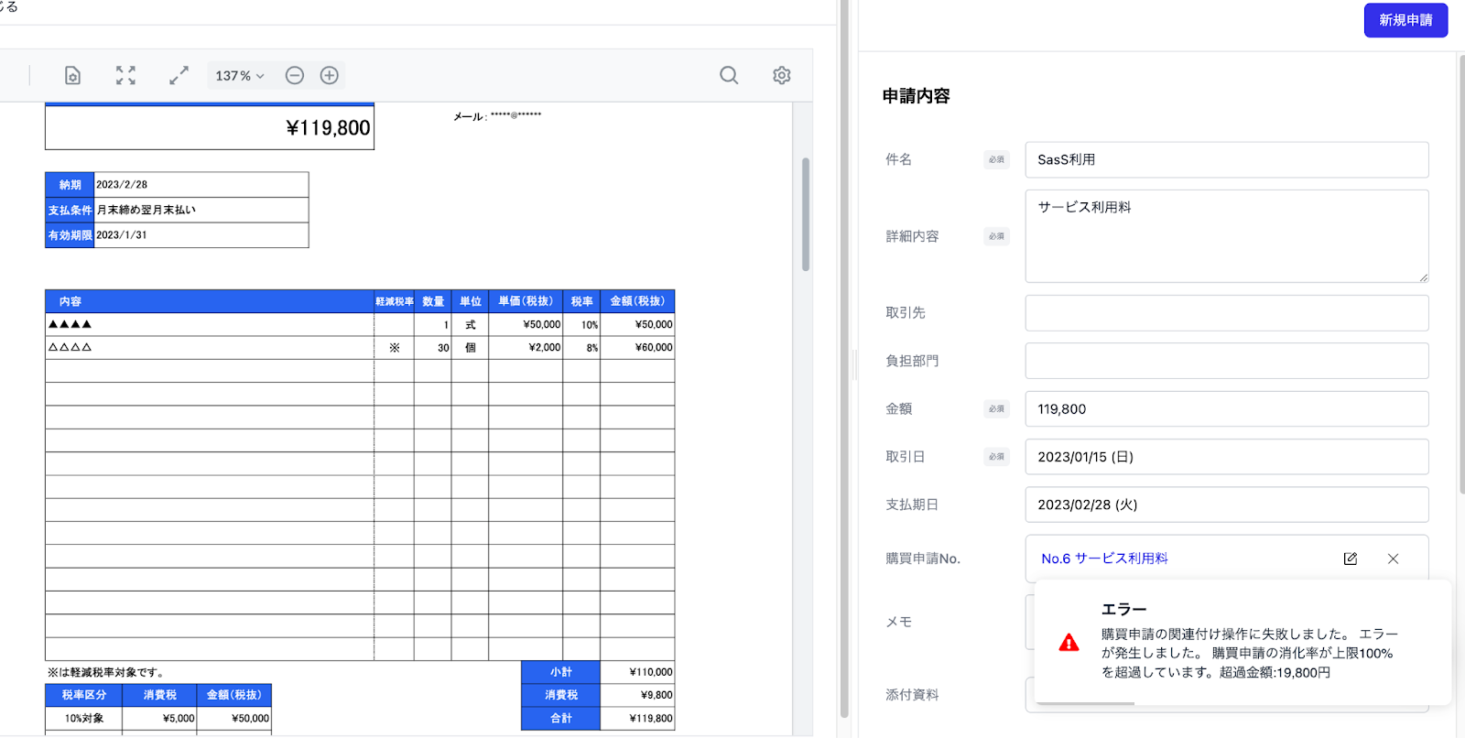
Task: Focus the 取引先 input field
Action: [1227, 312]
